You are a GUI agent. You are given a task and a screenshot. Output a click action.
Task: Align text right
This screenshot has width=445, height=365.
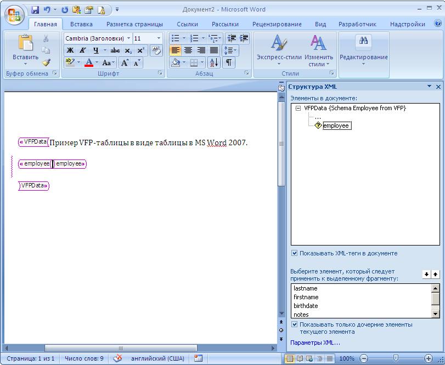pos(201,50)
